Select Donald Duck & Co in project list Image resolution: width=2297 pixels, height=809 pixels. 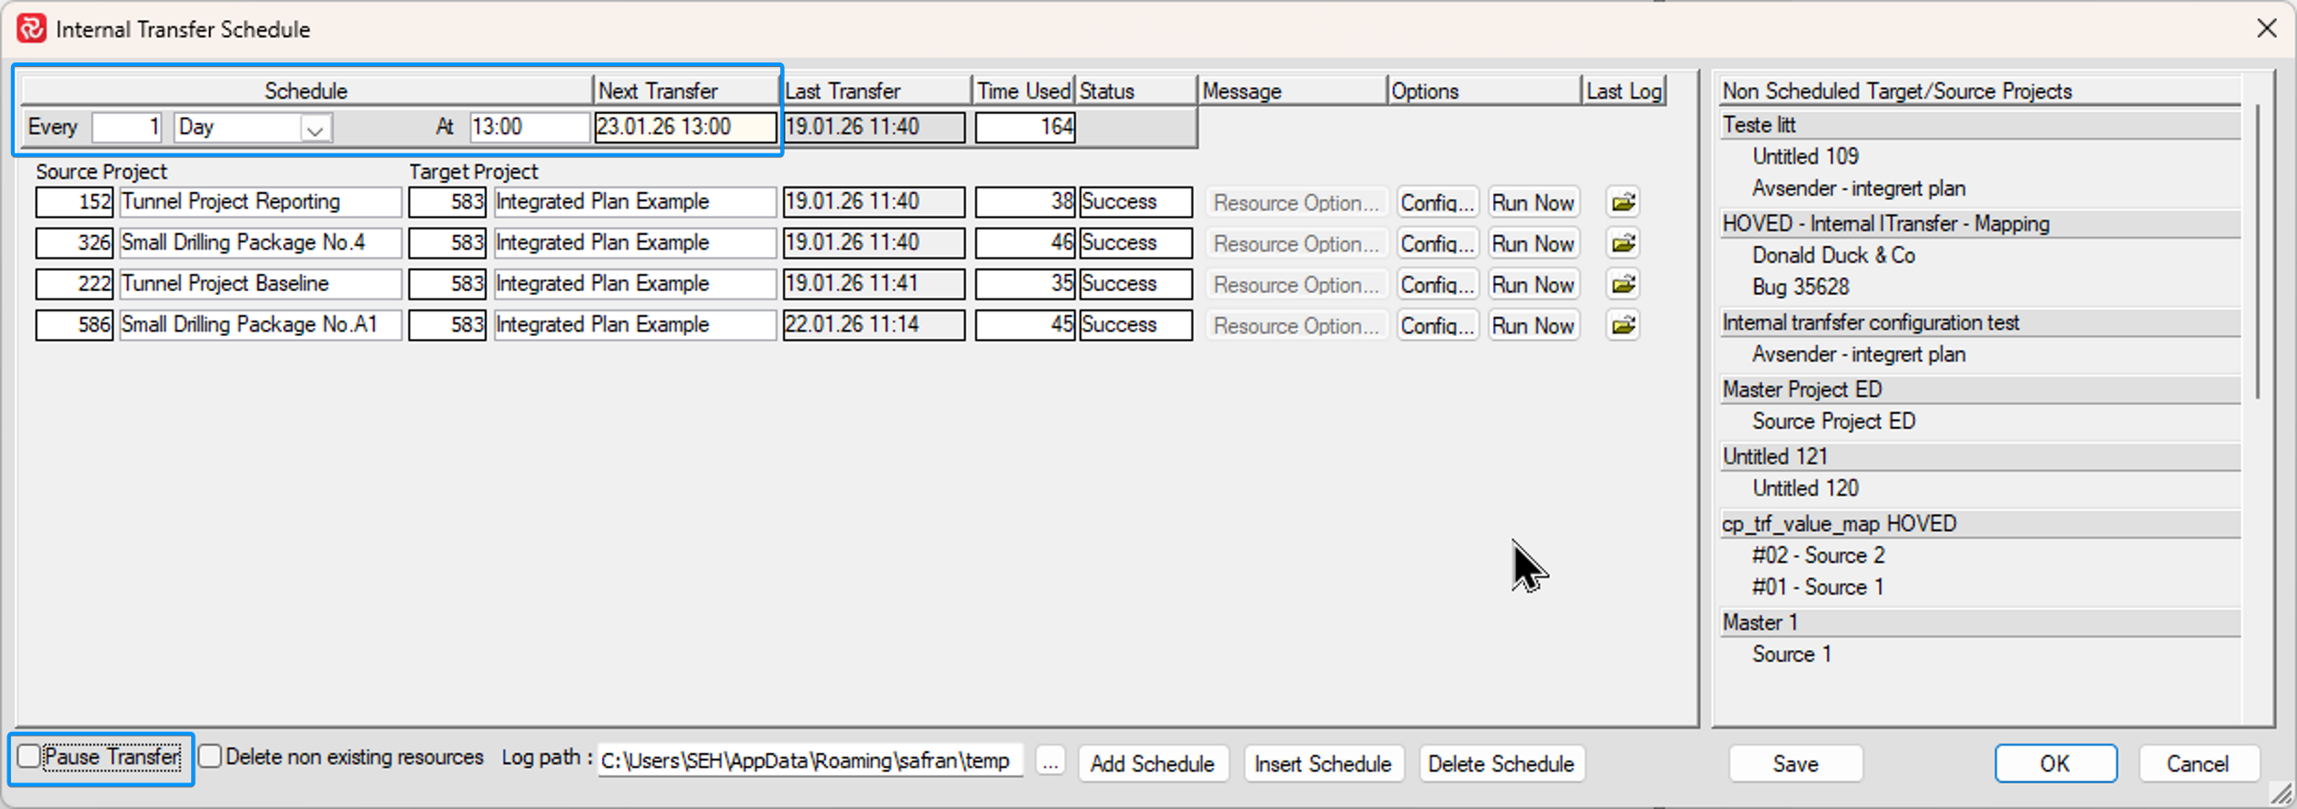coord(1833,255)
